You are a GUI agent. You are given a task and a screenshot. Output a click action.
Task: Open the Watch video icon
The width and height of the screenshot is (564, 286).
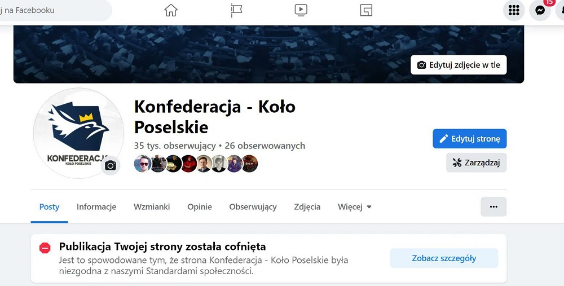point(301,10)
